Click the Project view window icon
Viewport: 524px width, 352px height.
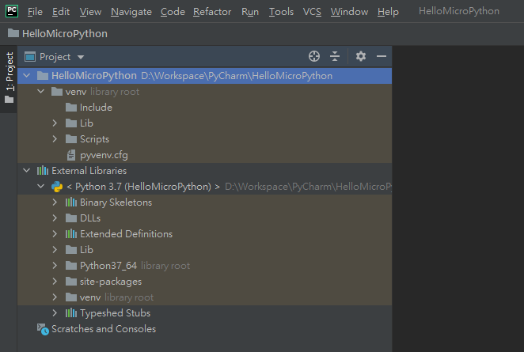pyautogui.click(x=30, y=57)
